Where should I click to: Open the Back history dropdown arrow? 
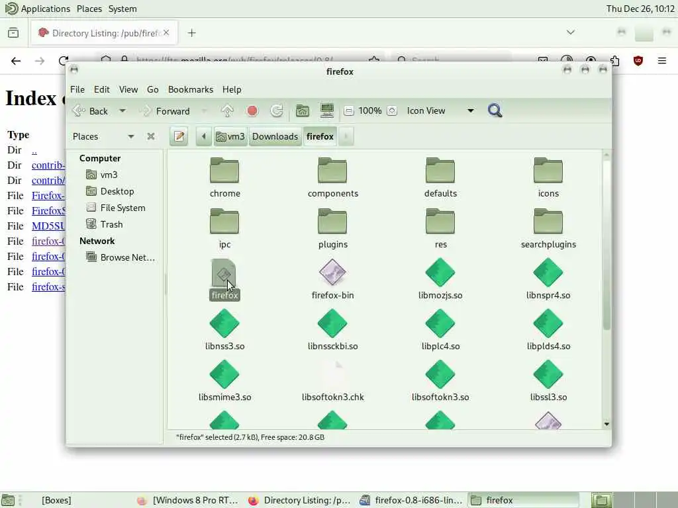point(122,111)
